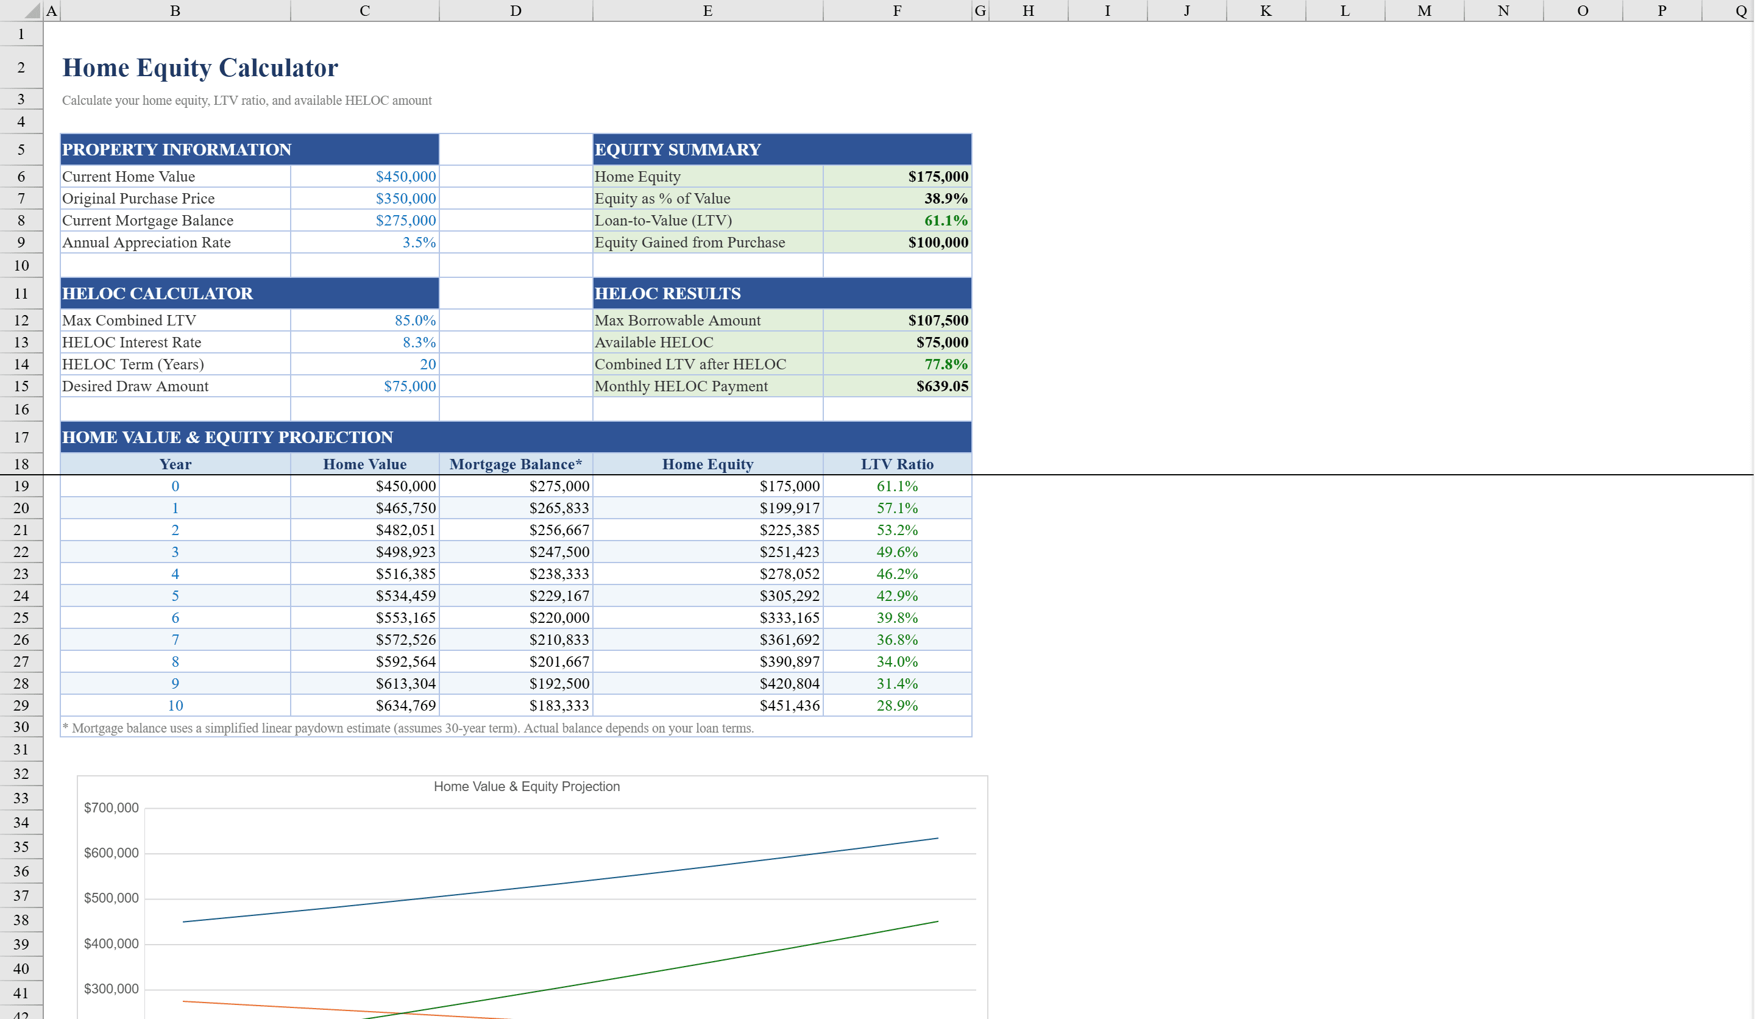Select Original Purchase Price $350,000 cell

(365, 199)
